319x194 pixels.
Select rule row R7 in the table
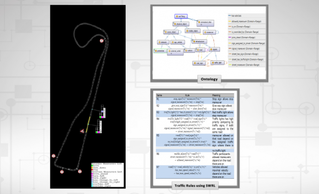[195, 172]
